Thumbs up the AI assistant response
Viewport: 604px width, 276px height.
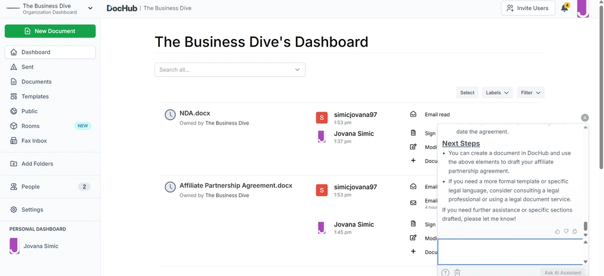tap(557, 232)
